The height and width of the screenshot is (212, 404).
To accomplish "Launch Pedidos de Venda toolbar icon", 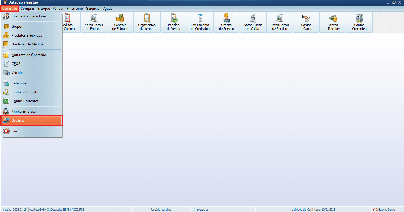I will pos(173,22).
